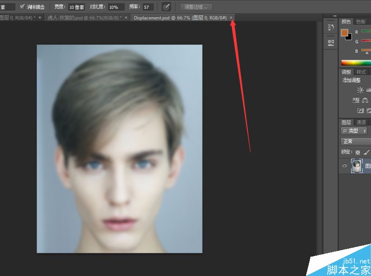This screenshot has width=371, height=276.
Task: Pick a color from the spectrum ramp
Action: click(356, 62)
